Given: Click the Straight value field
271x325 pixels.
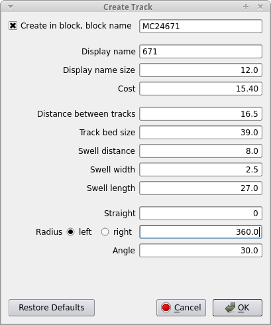Looking at the screenshot, I should [201, 214].
